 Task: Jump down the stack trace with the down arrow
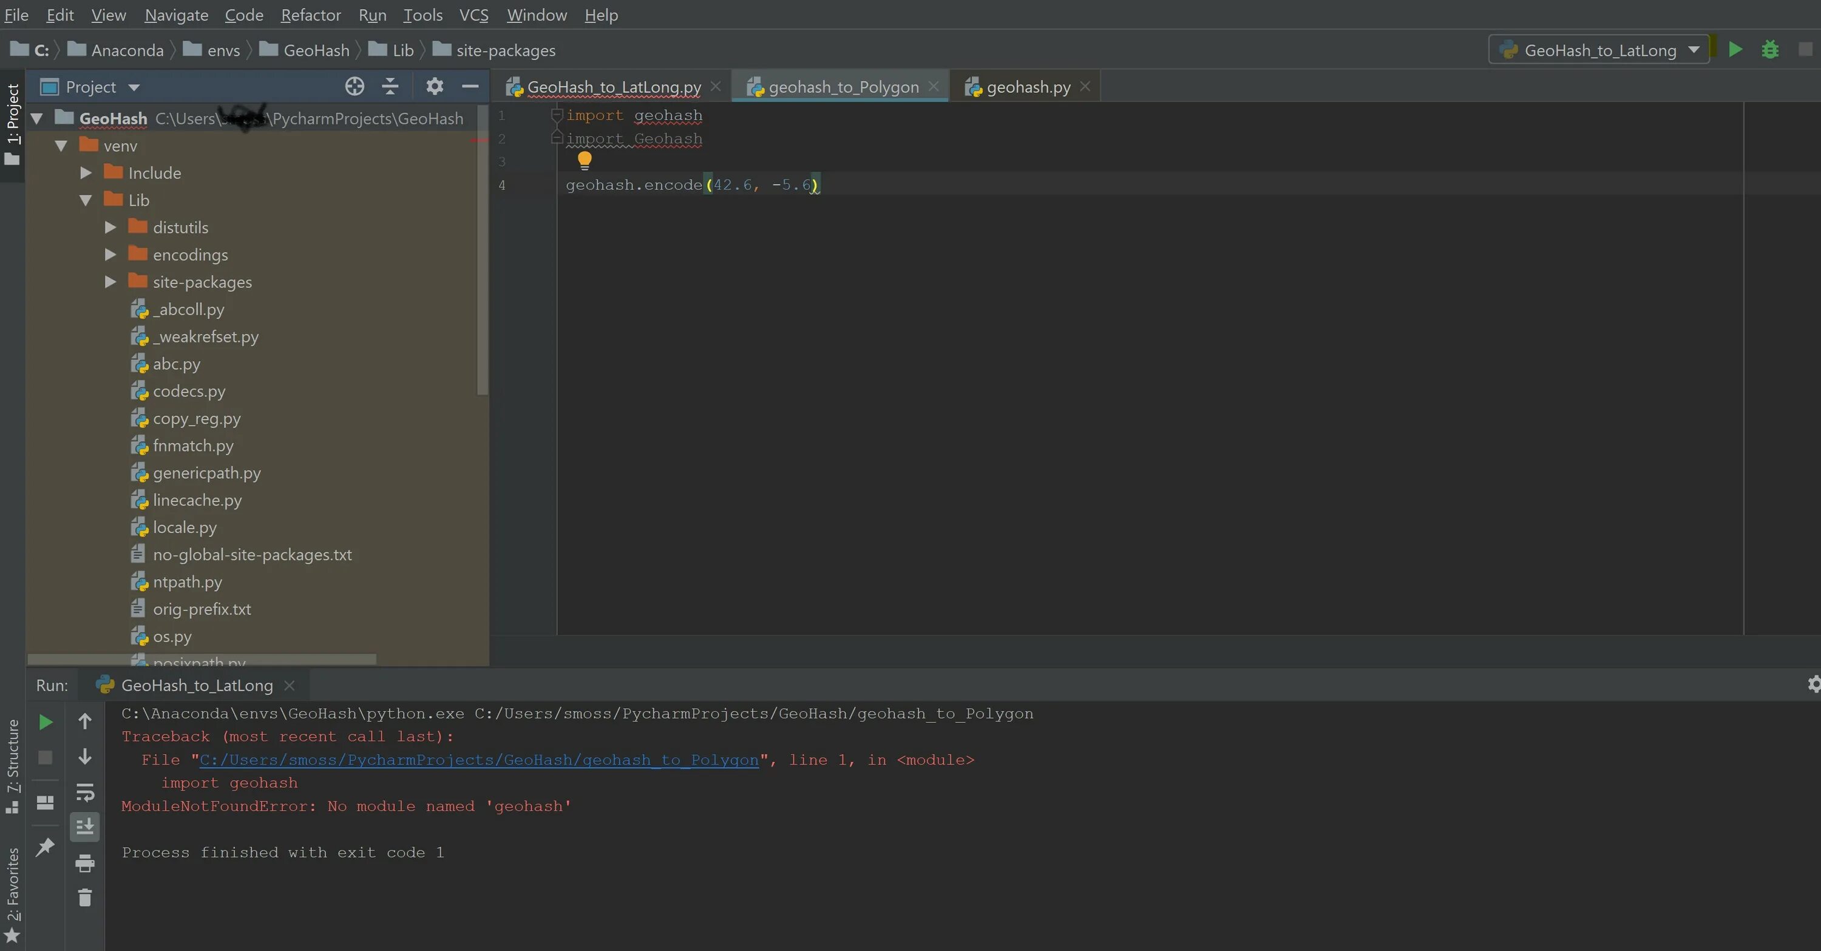[x=85, y=757]
